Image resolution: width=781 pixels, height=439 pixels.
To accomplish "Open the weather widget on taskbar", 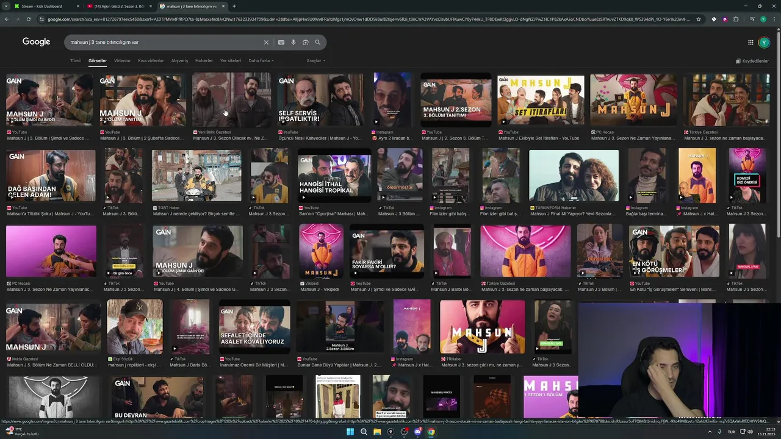I will click(22, 432).
